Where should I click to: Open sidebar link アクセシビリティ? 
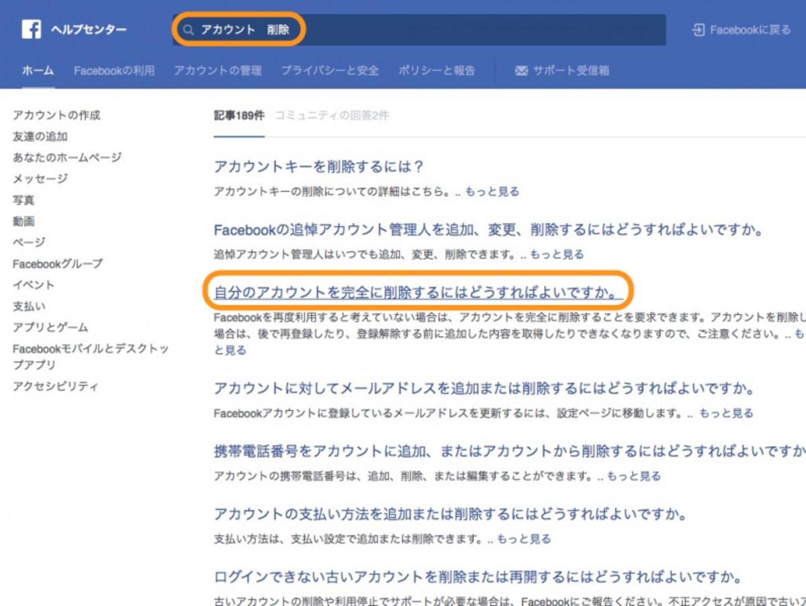[x=56, y=386]
